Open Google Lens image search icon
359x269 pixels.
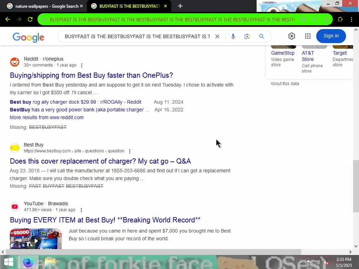(x=247, y=36)
